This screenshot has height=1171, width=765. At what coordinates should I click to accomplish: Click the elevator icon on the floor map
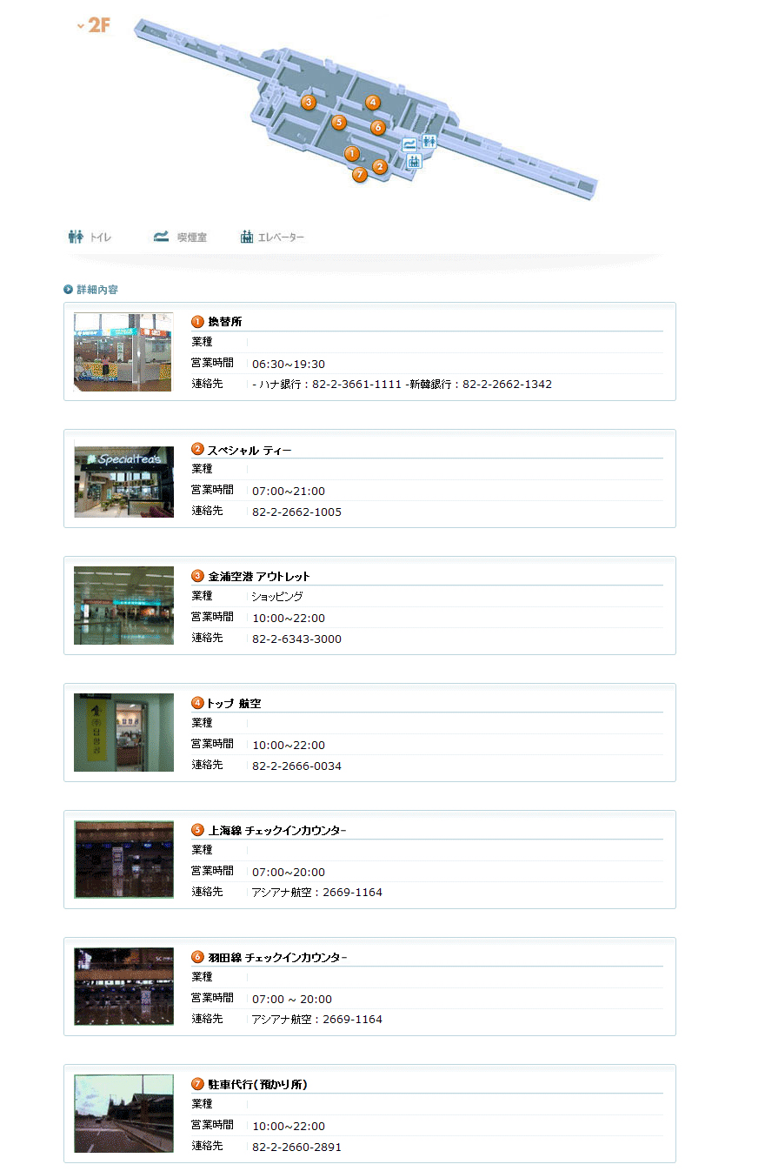(414, 161)
